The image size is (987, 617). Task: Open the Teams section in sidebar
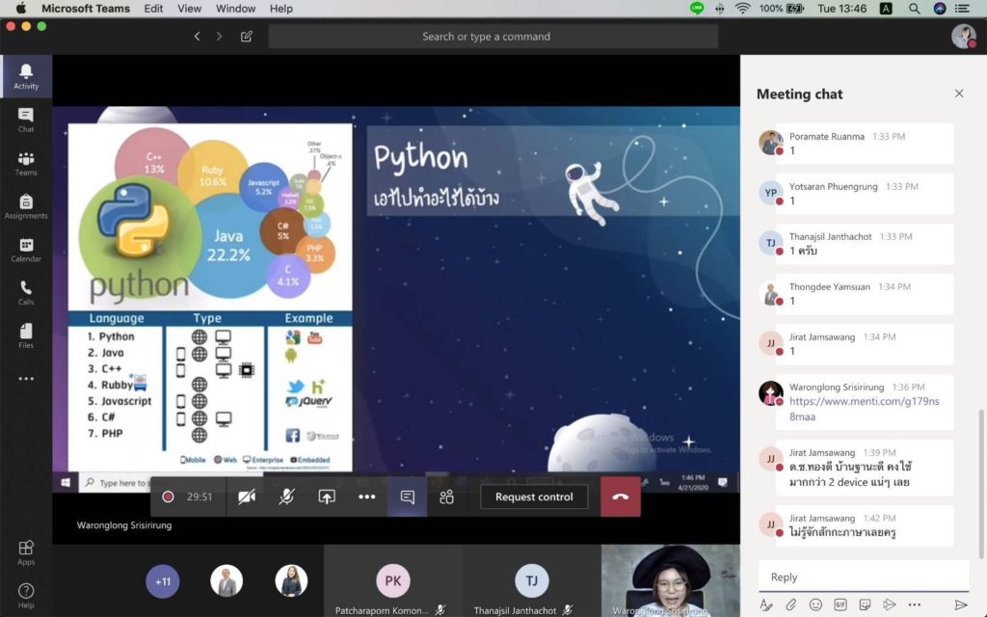[x=26, y=163]
